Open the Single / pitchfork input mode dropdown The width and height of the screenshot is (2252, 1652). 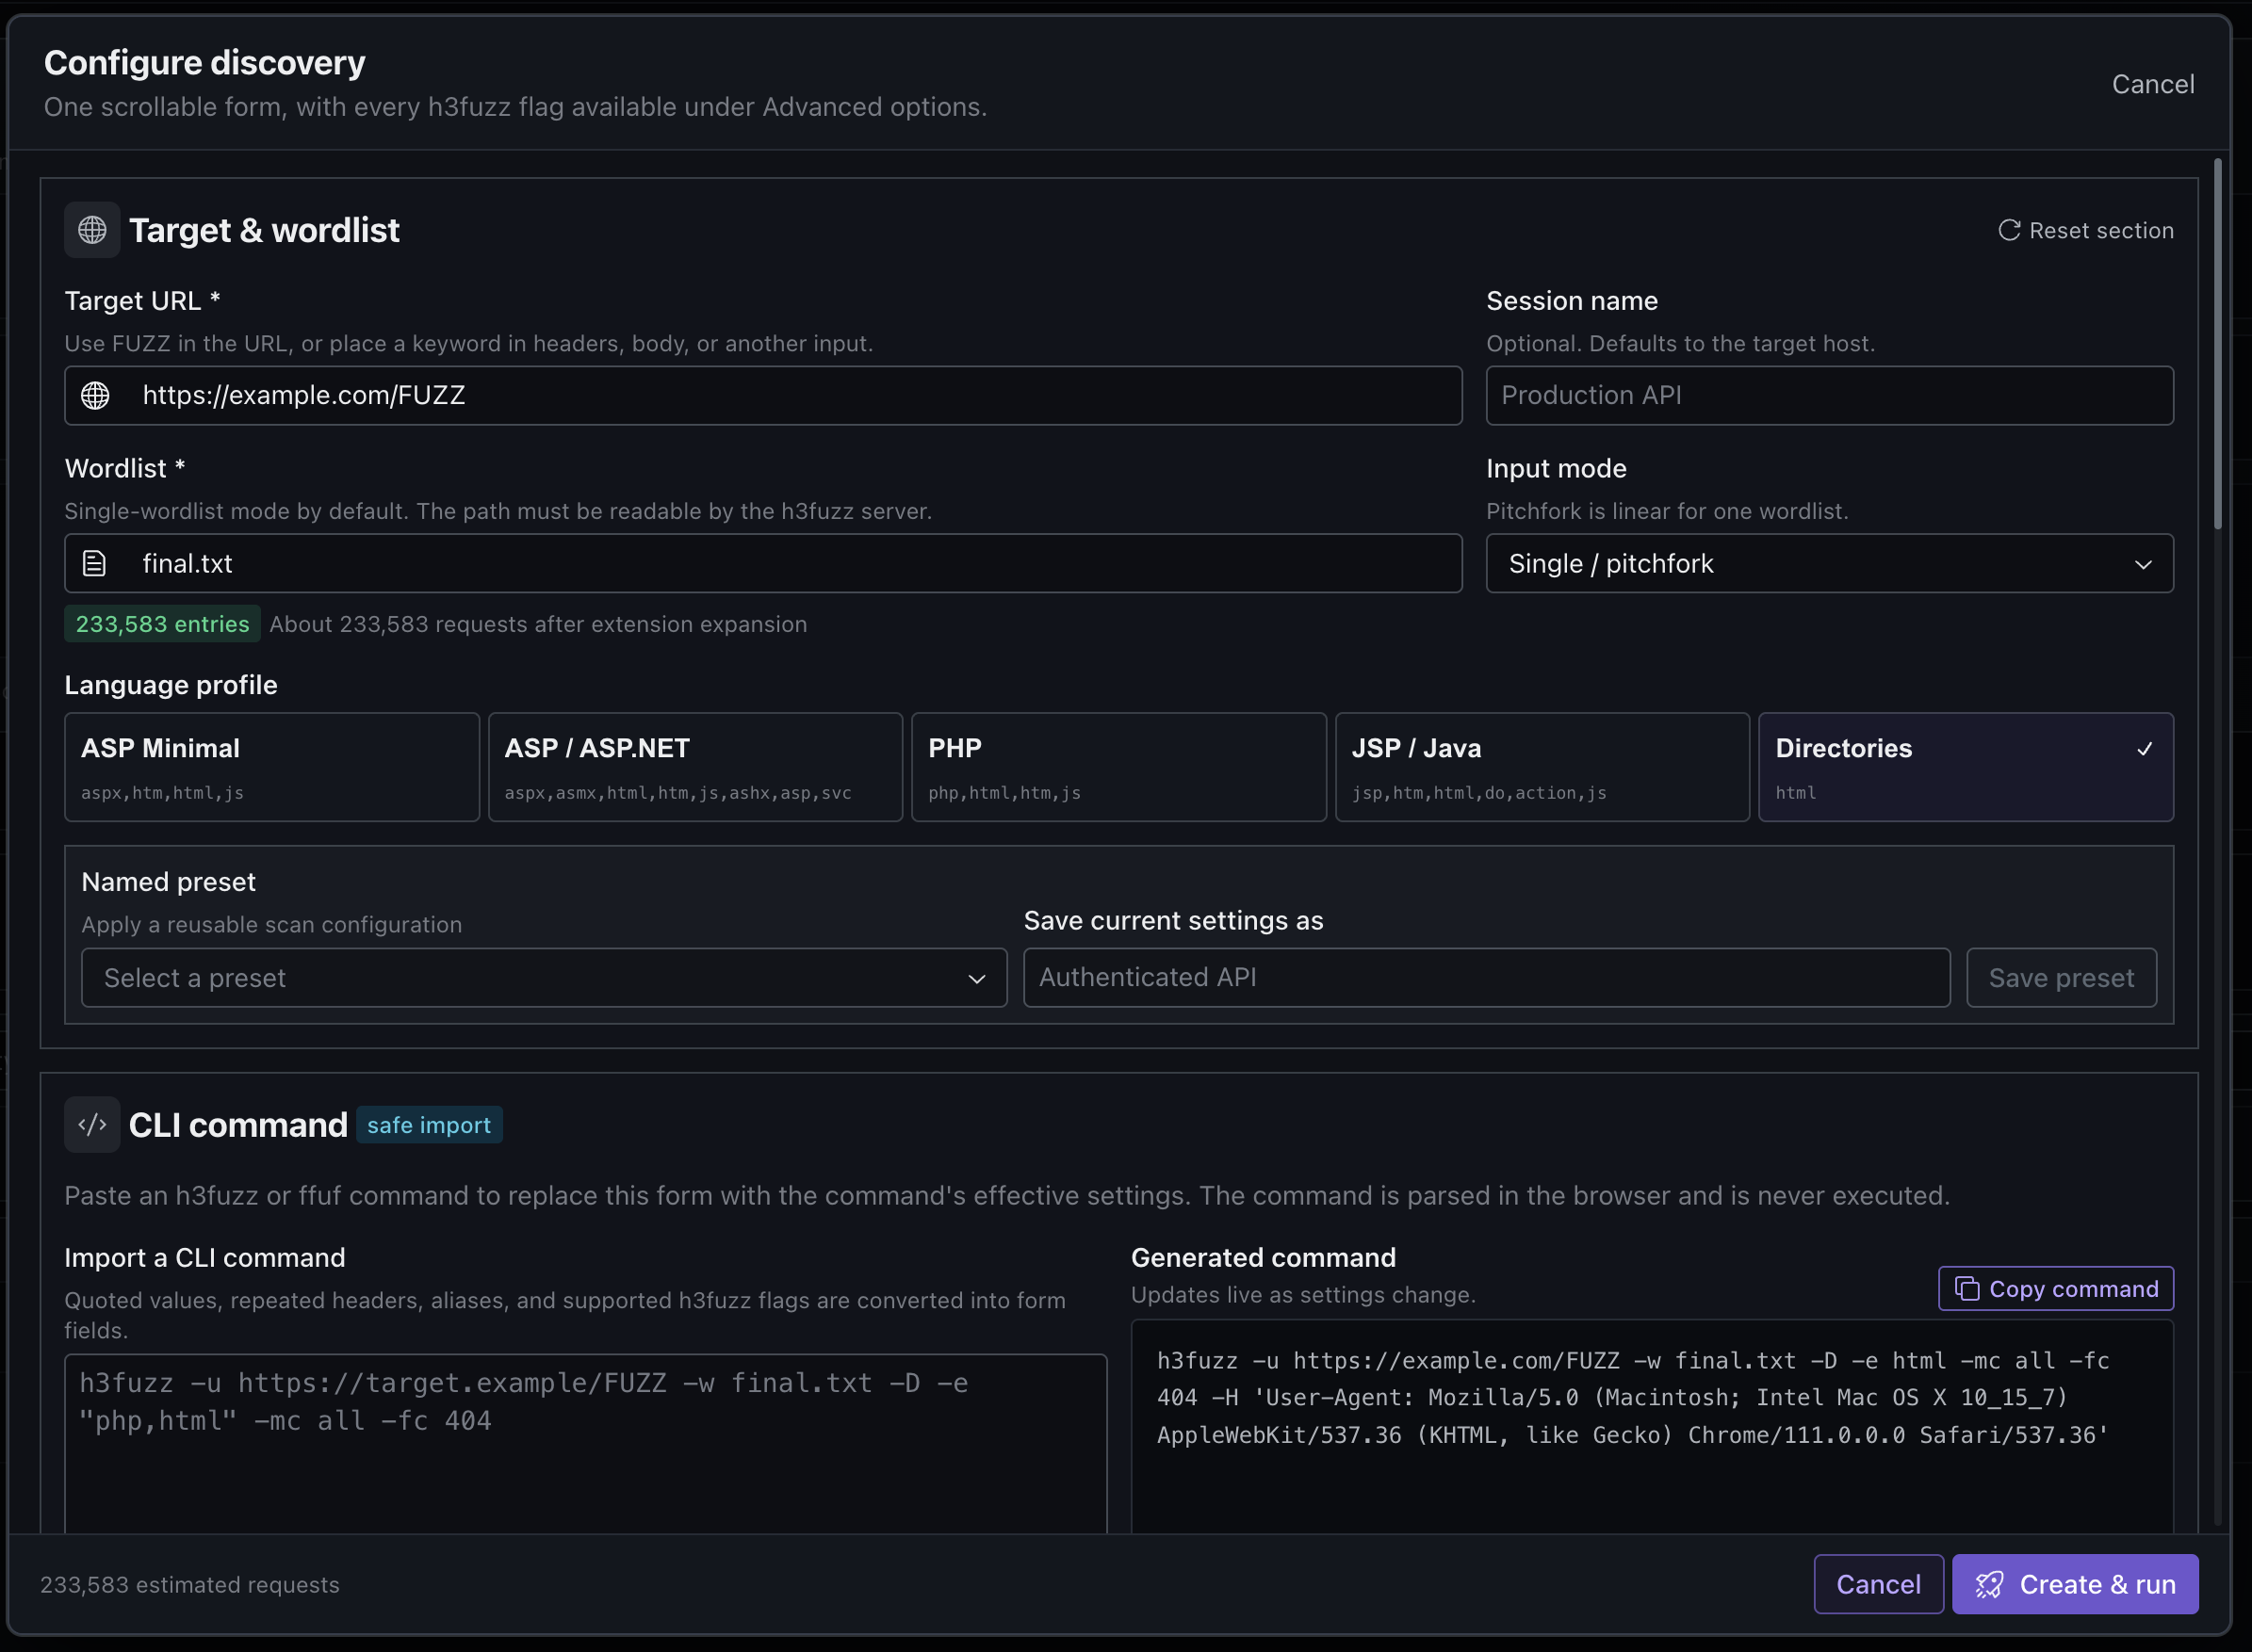pyautogui.click(x=1829, y=563)
